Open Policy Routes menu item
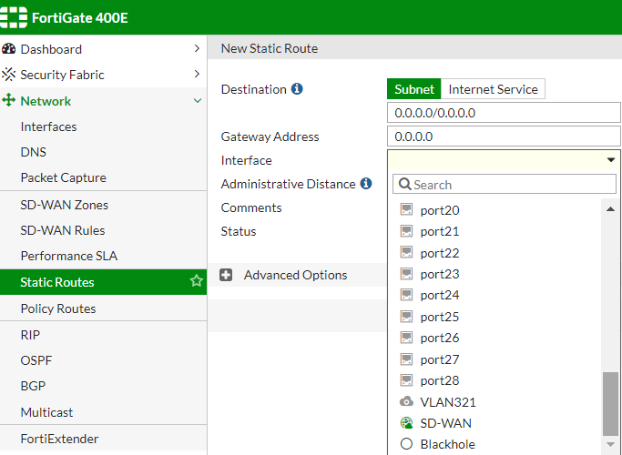Image resolution: width=622 pixels, height=455 pixels. (58, 308)
